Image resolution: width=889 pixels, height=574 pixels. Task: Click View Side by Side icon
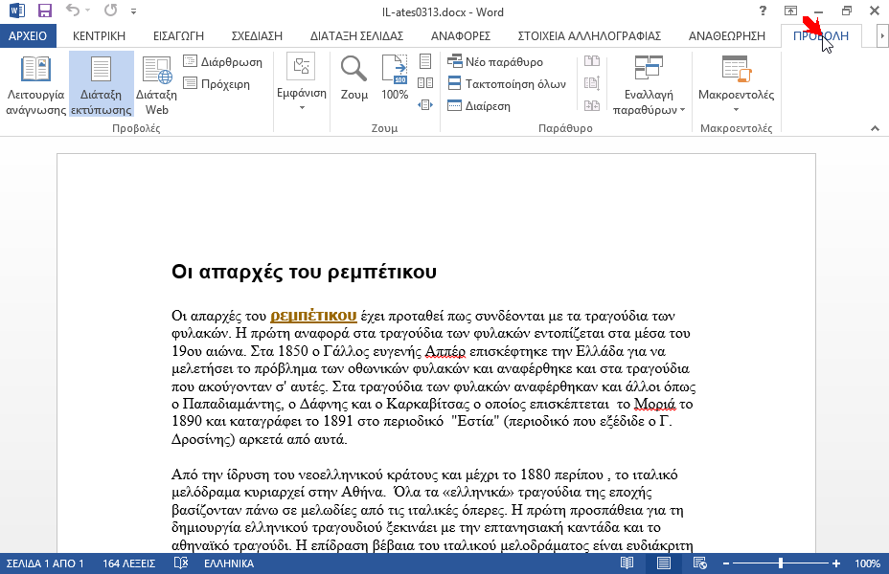pos(592,61)
